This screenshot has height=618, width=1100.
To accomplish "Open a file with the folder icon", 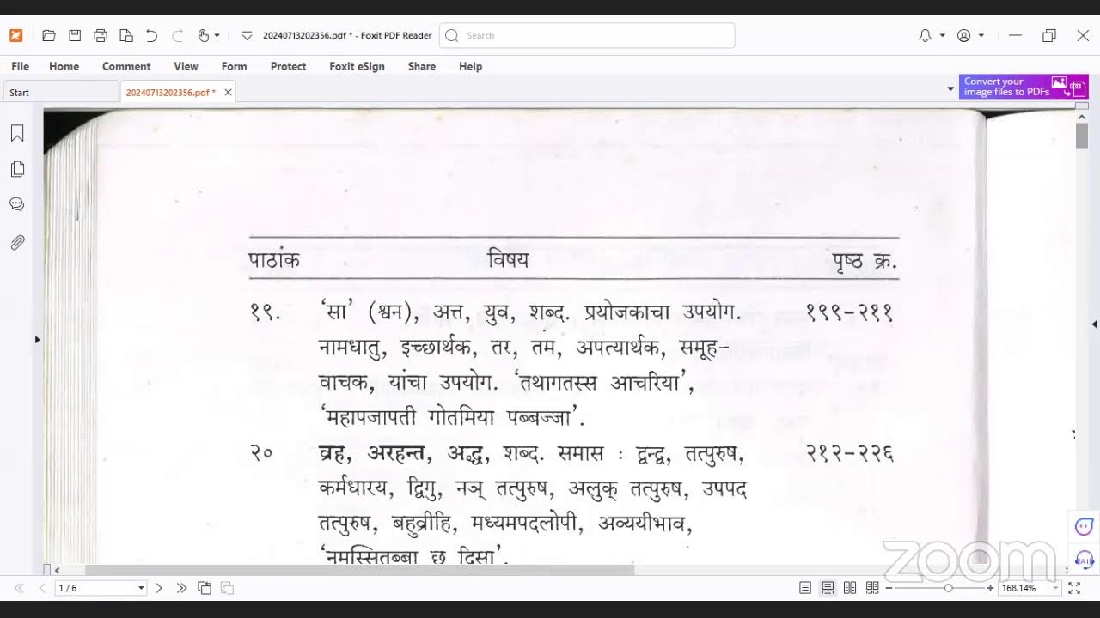I will 49,35.
